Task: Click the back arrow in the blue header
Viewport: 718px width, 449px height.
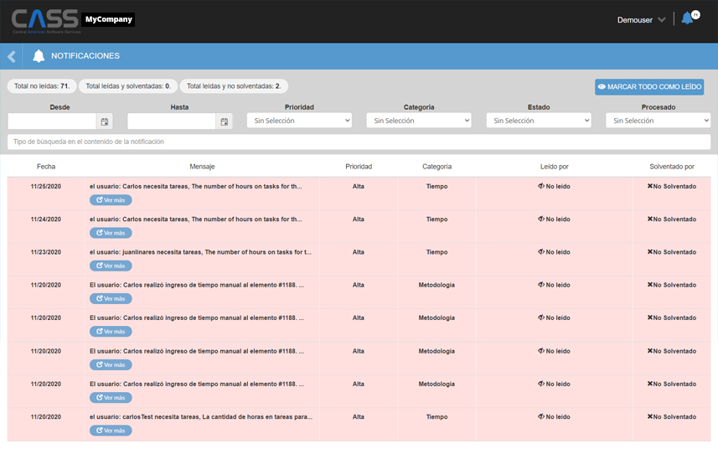Action: 12,56
